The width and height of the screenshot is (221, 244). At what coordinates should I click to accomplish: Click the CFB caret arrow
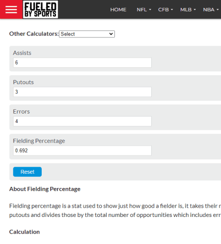(x=172, y=10)
